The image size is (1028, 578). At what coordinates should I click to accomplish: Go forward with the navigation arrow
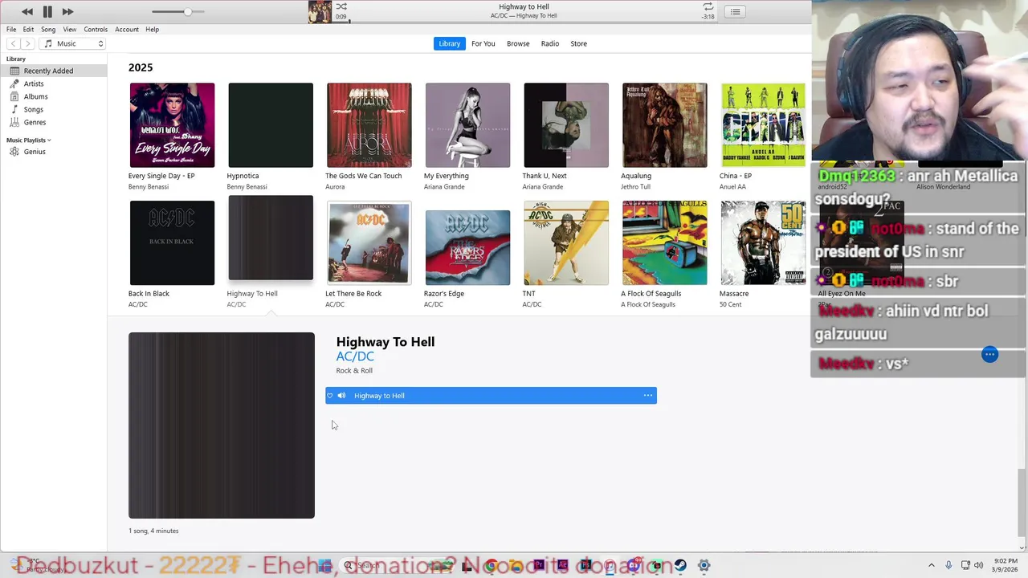pos(27,43)
